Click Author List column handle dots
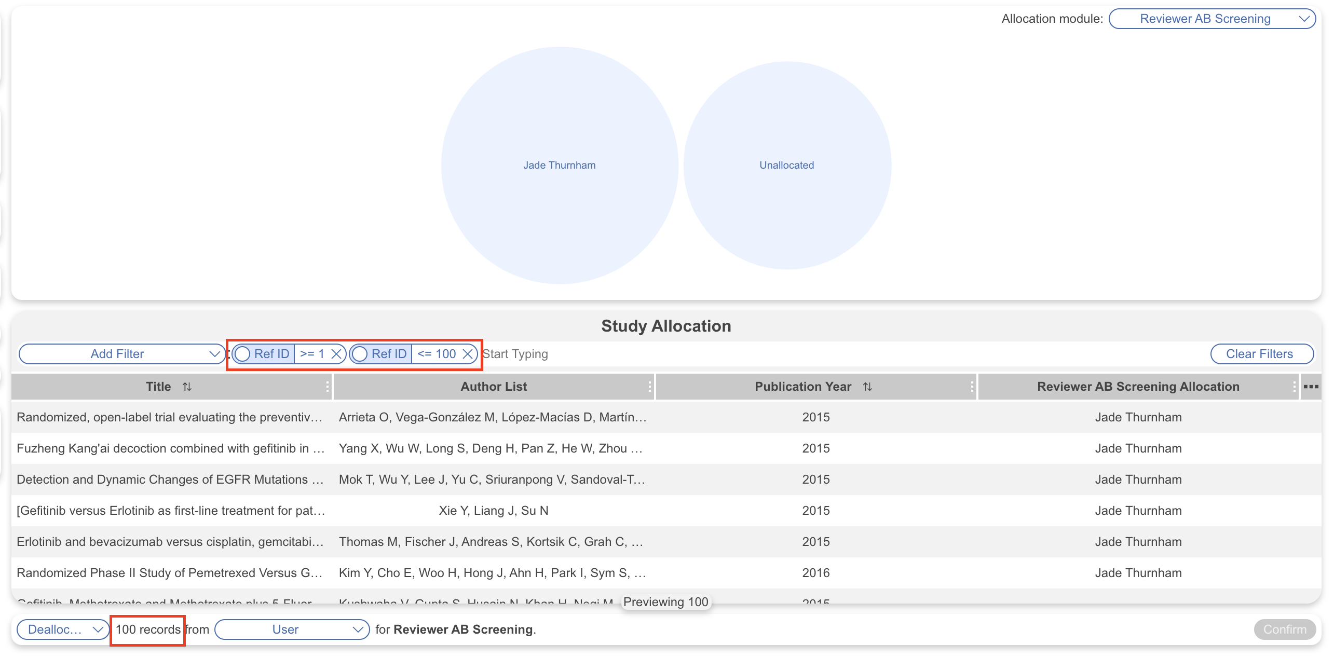The image size is (1334, 657). [649, 387]
